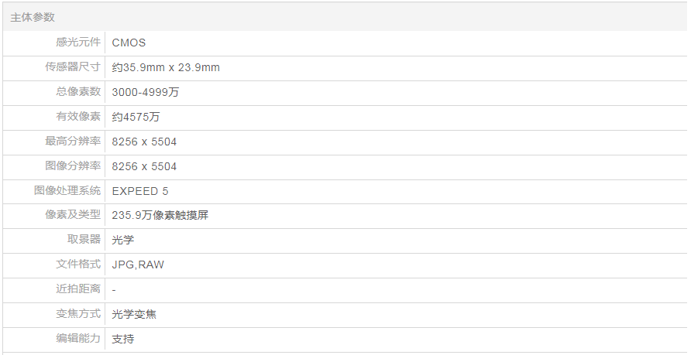Click the CMOS sensor value
The width and height of the screenshot is (691, 355).
pos(129,43)
